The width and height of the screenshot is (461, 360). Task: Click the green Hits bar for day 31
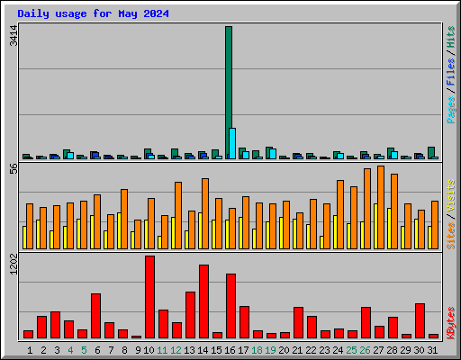pyautogui.click(x=431, y=153)
